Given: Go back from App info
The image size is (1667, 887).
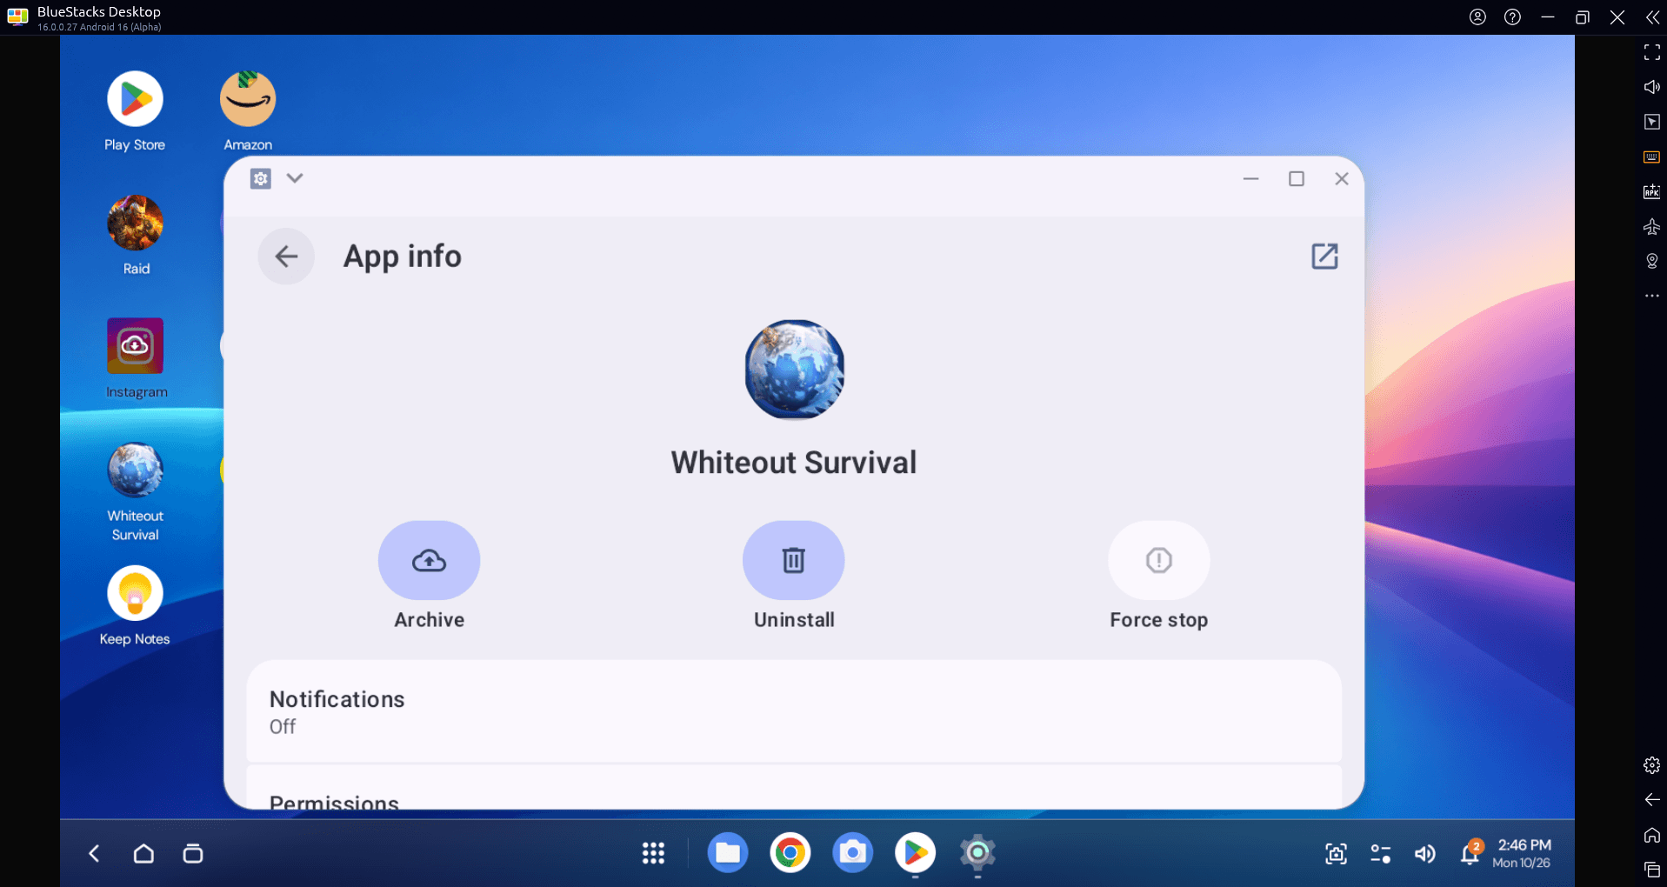Looking at the screenshot, I should click(286, 257).
